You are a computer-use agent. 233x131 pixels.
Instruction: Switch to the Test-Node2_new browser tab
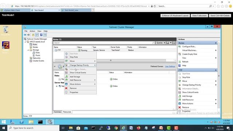pyautogui.click(x=76, y=10)
